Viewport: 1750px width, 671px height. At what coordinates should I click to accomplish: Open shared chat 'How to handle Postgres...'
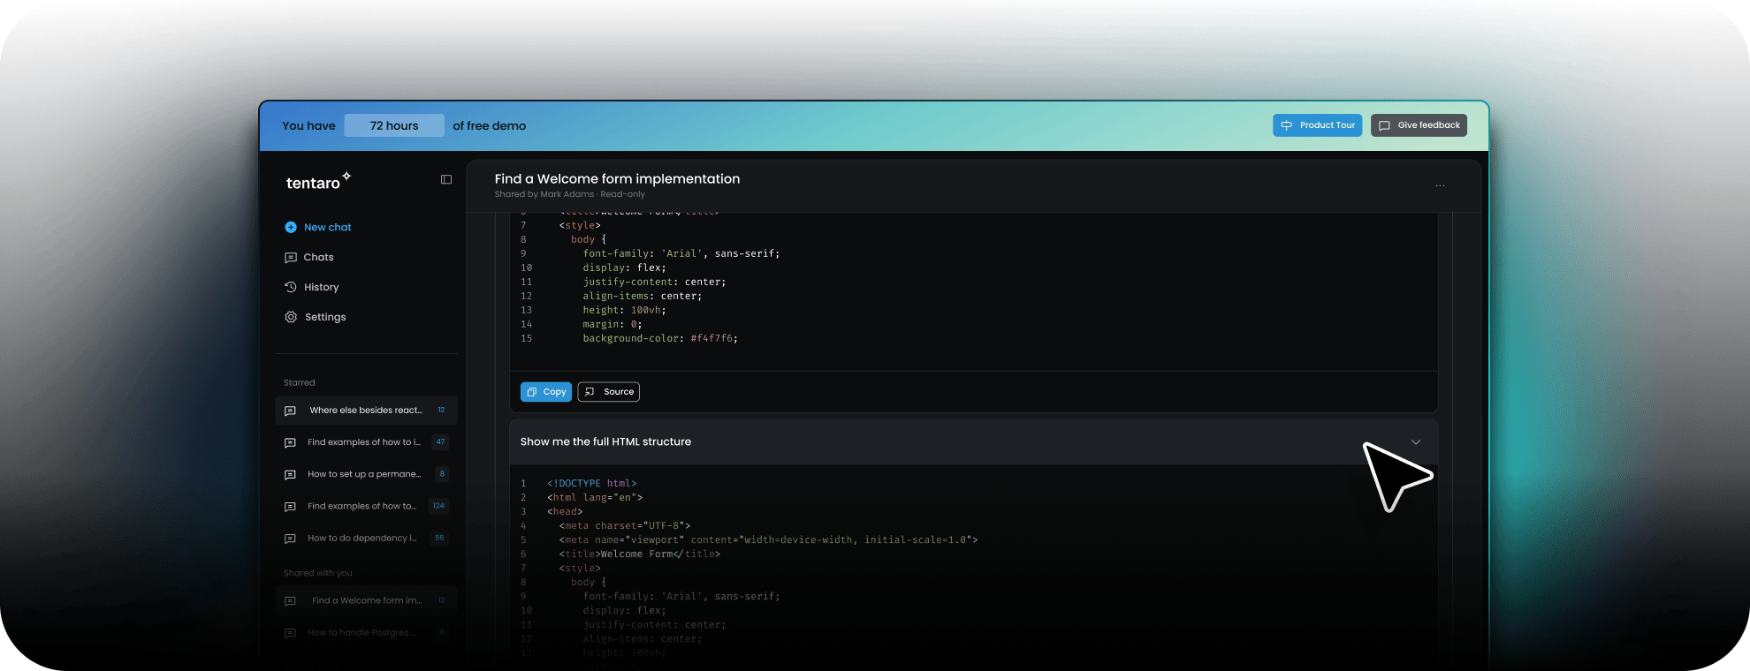366,632
